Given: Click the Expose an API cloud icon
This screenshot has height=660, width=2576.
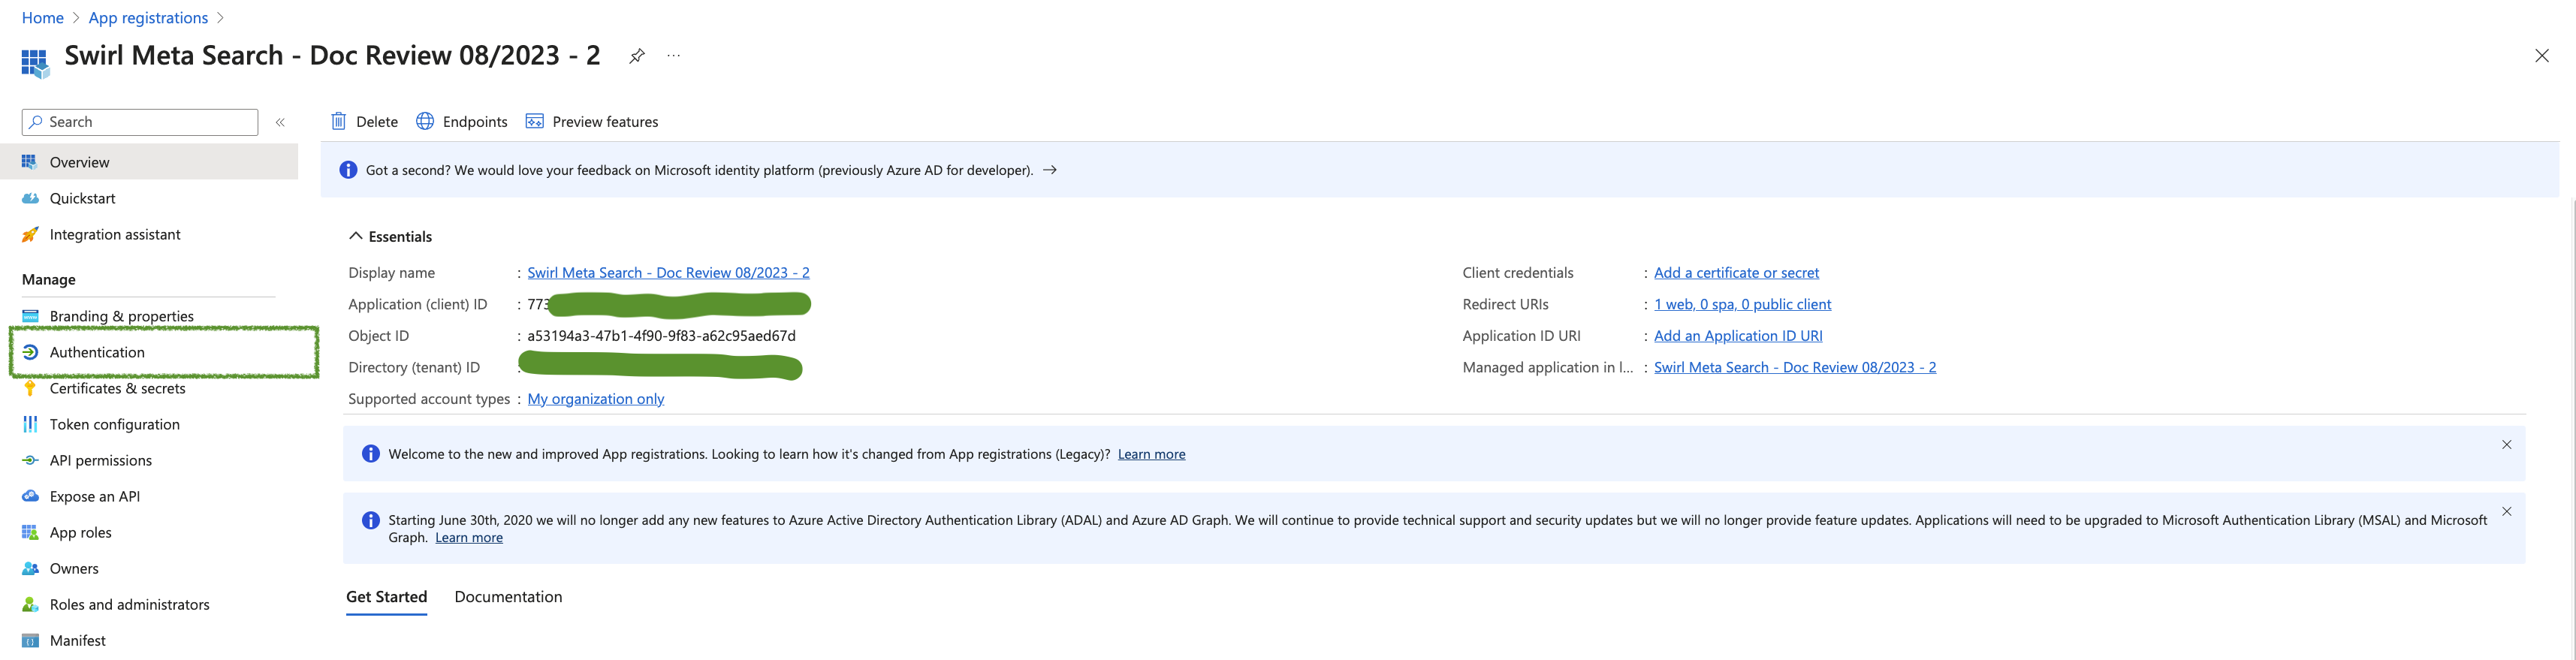Looking at the screenshot, I should click(30, 496).
